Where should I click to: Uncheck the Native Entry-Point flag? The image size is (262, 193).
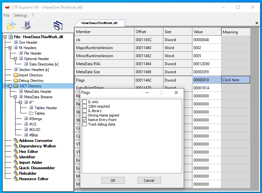tap(85, 119)
